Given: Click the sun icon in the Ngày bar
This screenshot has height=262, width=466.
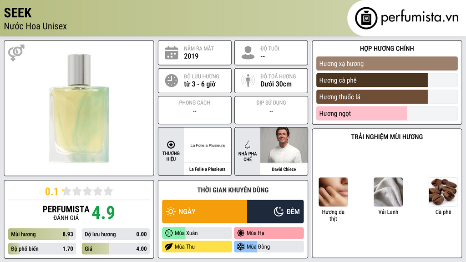Looking at the screenshot, I should click(x=171, y=212).
